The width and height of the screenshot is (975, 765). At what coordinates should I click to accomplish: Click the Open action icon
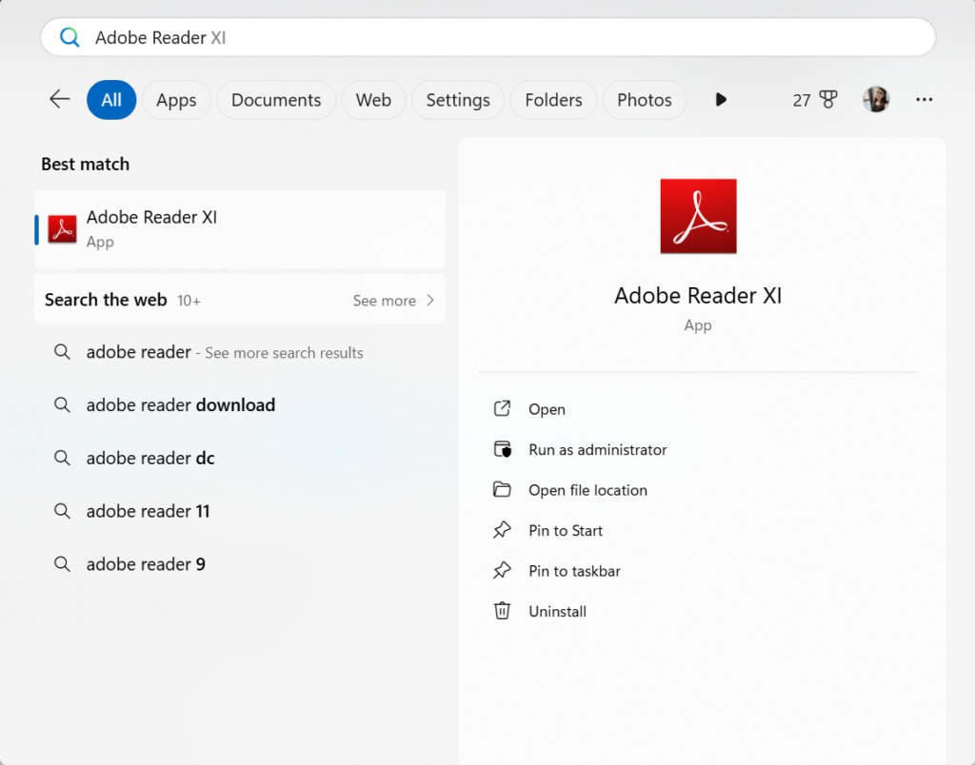pos(502,408)
